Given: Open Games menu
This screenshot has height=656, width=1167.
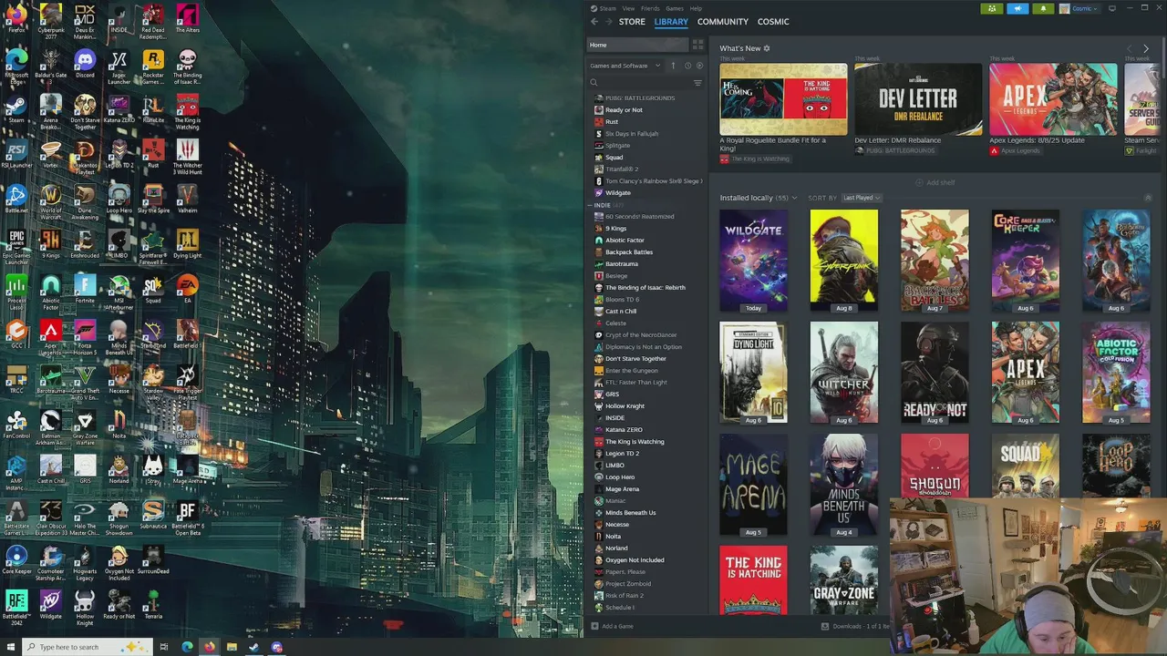Looking at the screenshot, I should pos(675,8).
